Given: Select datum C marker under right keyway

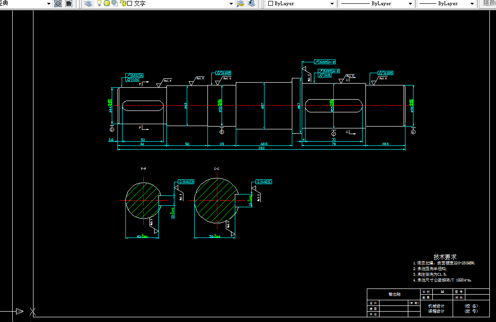Looking at the screenshot, I should [x=333, y=133].
